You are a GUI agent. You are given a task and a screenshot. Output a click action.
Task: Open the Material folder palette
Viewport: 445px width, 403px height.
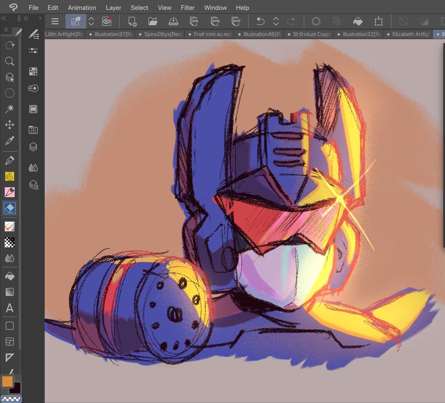(33, 130)
